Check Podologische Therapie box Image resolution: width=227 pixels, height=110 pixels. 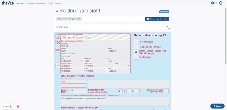136,47
